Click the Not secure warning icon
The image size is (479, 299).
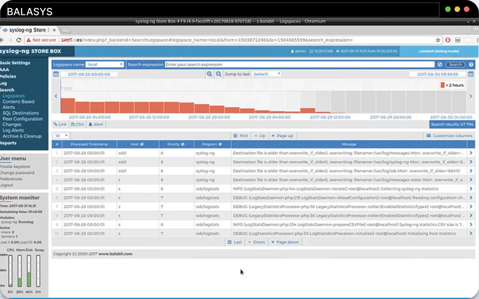[x=29, y=40]
